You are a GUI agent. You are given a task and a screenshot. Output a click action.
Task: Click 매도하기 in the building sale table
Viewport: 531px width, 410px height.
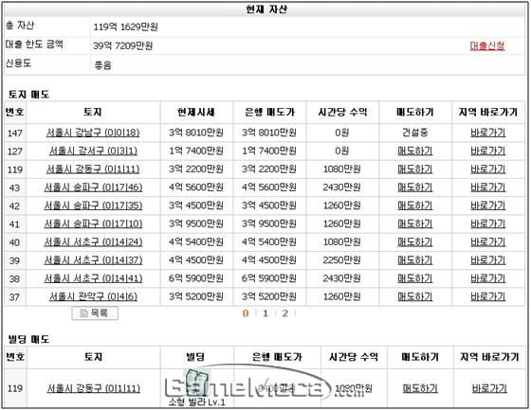click(x=420, y=388)
